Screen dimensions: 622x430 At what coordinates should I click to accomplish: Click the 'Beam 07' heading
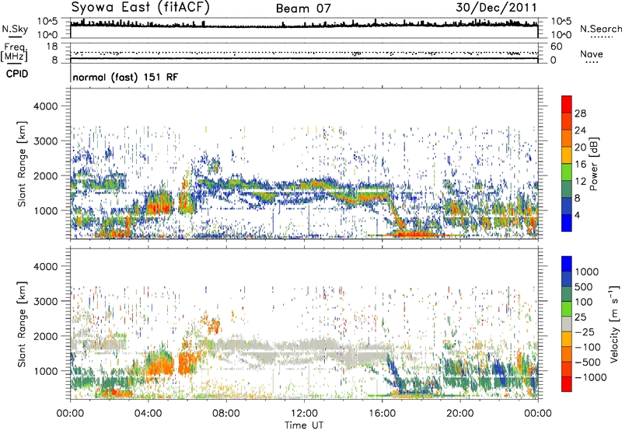tap(303, 9)
